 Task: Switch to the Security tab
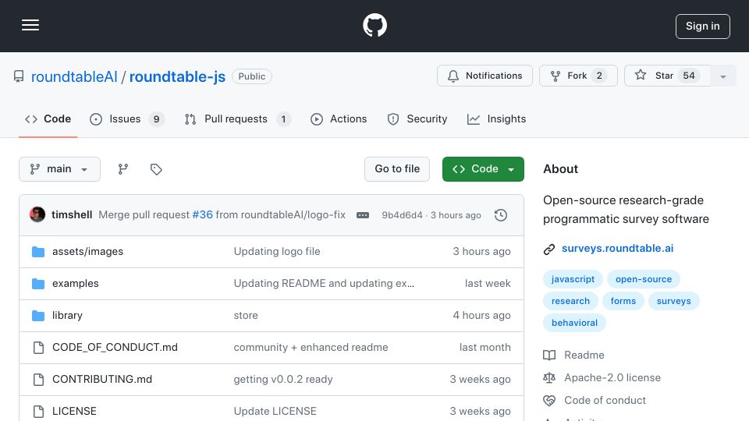click(x=417, y=119)
